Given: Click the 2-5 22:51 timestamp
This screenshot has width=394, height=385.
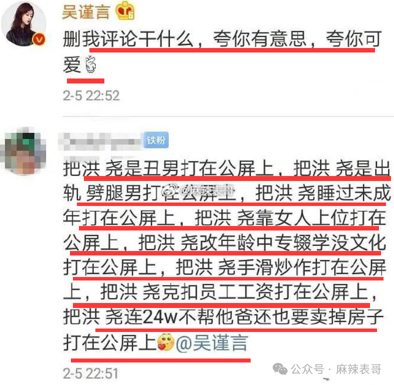Looking at the screenshot, I should coord(90,373).
